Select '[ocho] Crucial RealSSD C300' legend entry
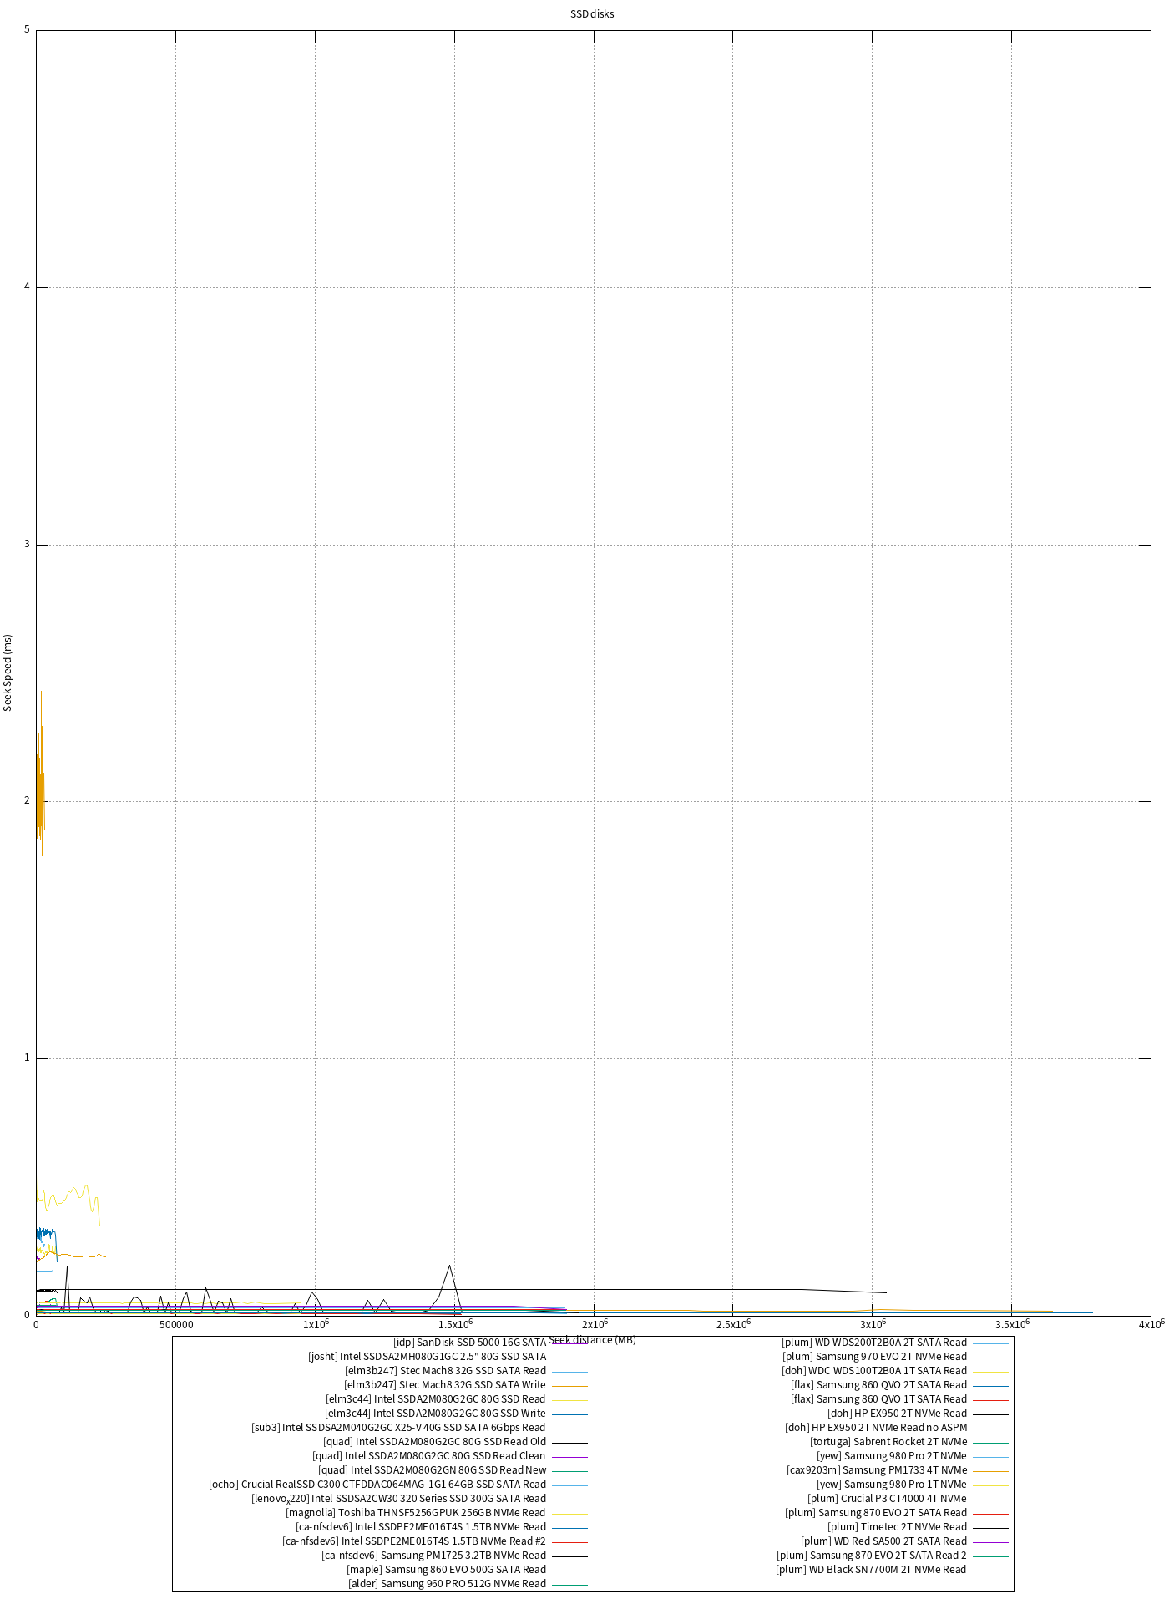This screenshot has height=1604, width=1169. tap(377, 1485)
